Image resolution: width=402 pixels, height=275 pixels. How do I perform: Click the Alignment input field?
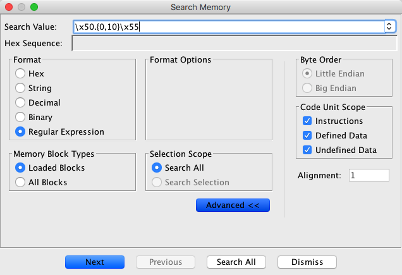(368, 175)
